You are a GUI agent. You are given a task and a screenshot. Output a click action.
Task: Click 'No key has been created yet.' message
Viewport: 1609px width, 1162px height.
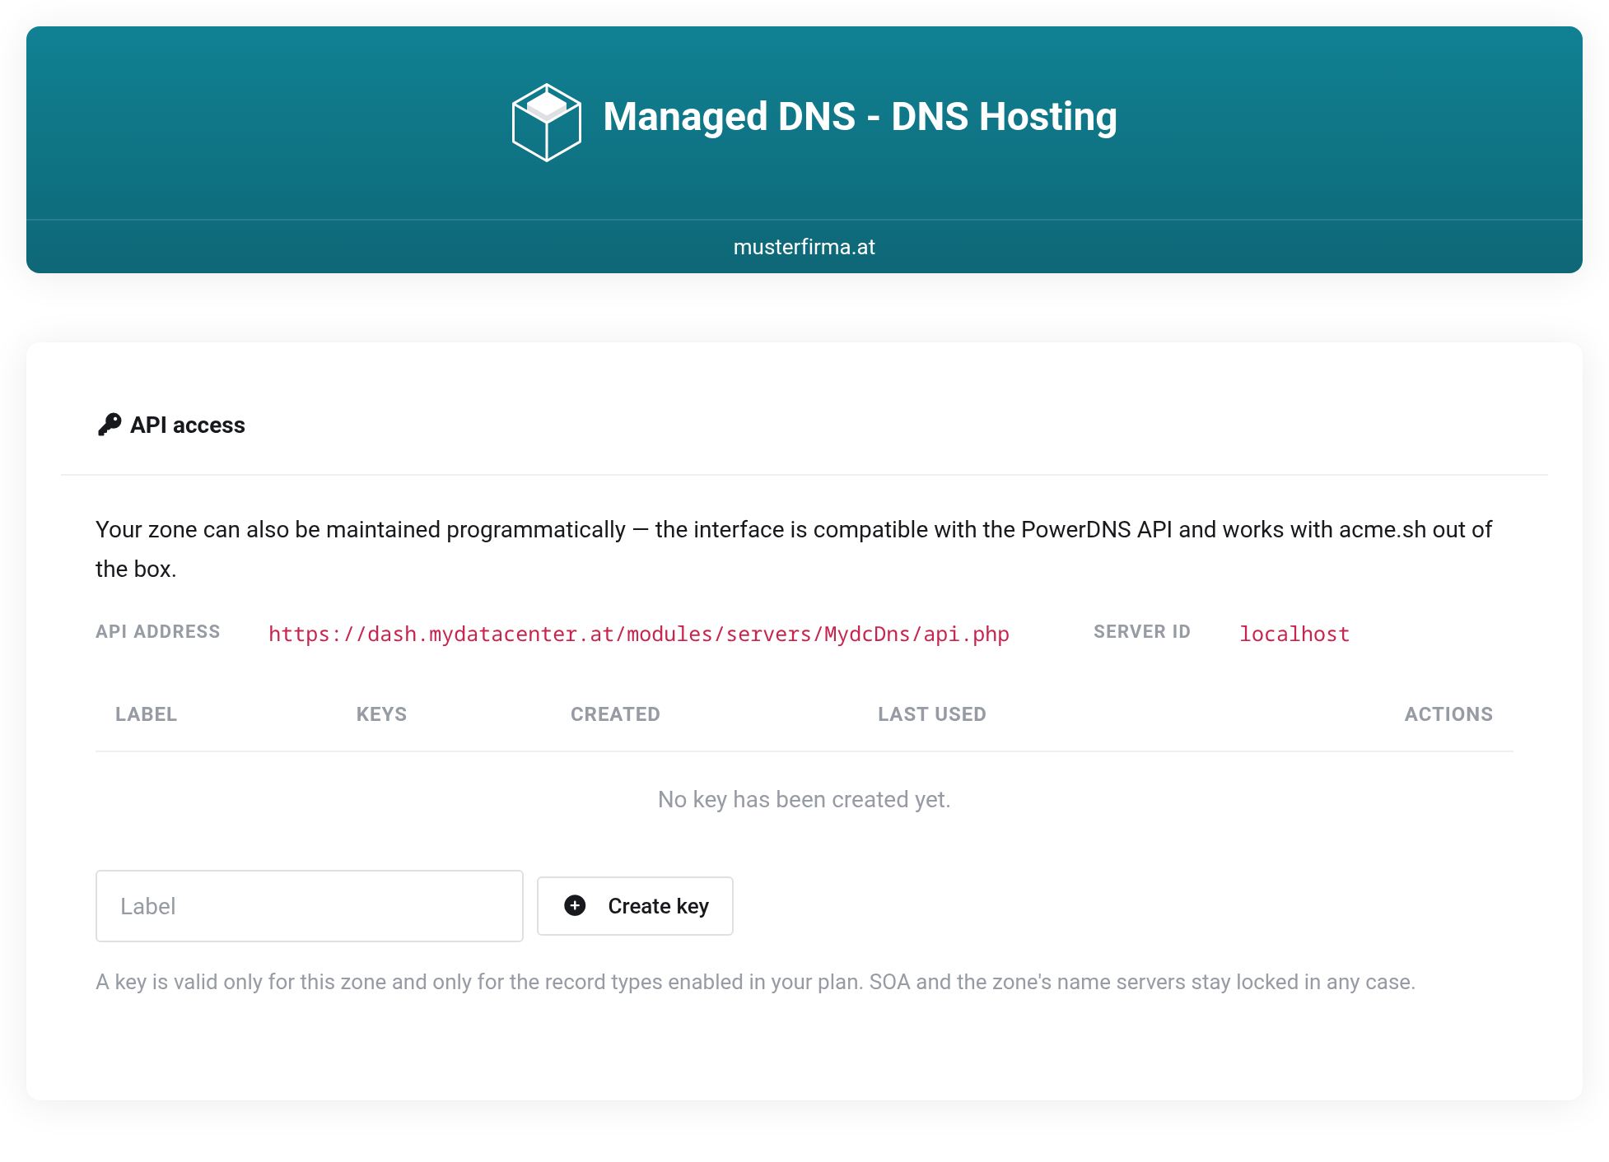click(804, 799)
